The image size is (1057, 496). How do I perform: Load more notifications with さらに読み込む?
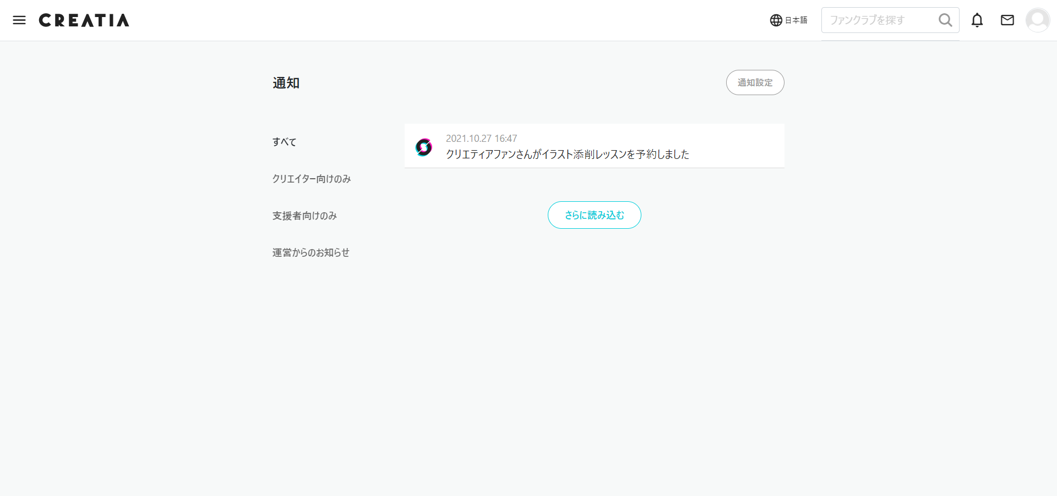click(594, 215)
